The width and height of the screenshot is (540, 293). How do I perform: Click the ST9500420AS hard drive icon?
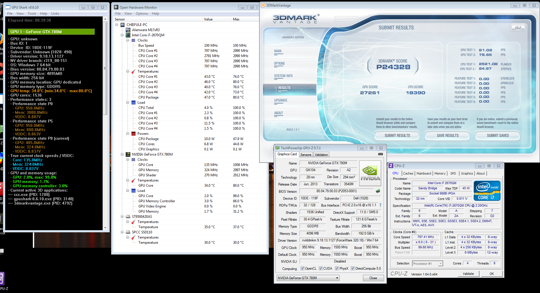coord(128,217)
